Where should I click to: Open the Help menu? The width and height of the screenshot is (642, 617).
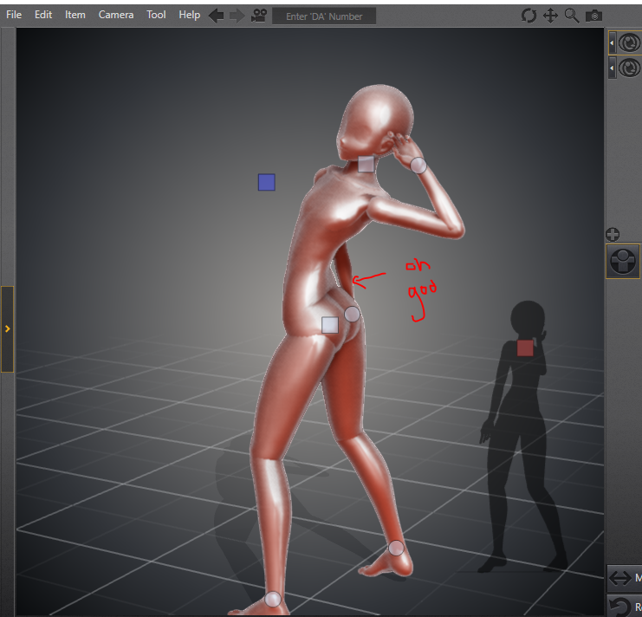tap(189, 15)
